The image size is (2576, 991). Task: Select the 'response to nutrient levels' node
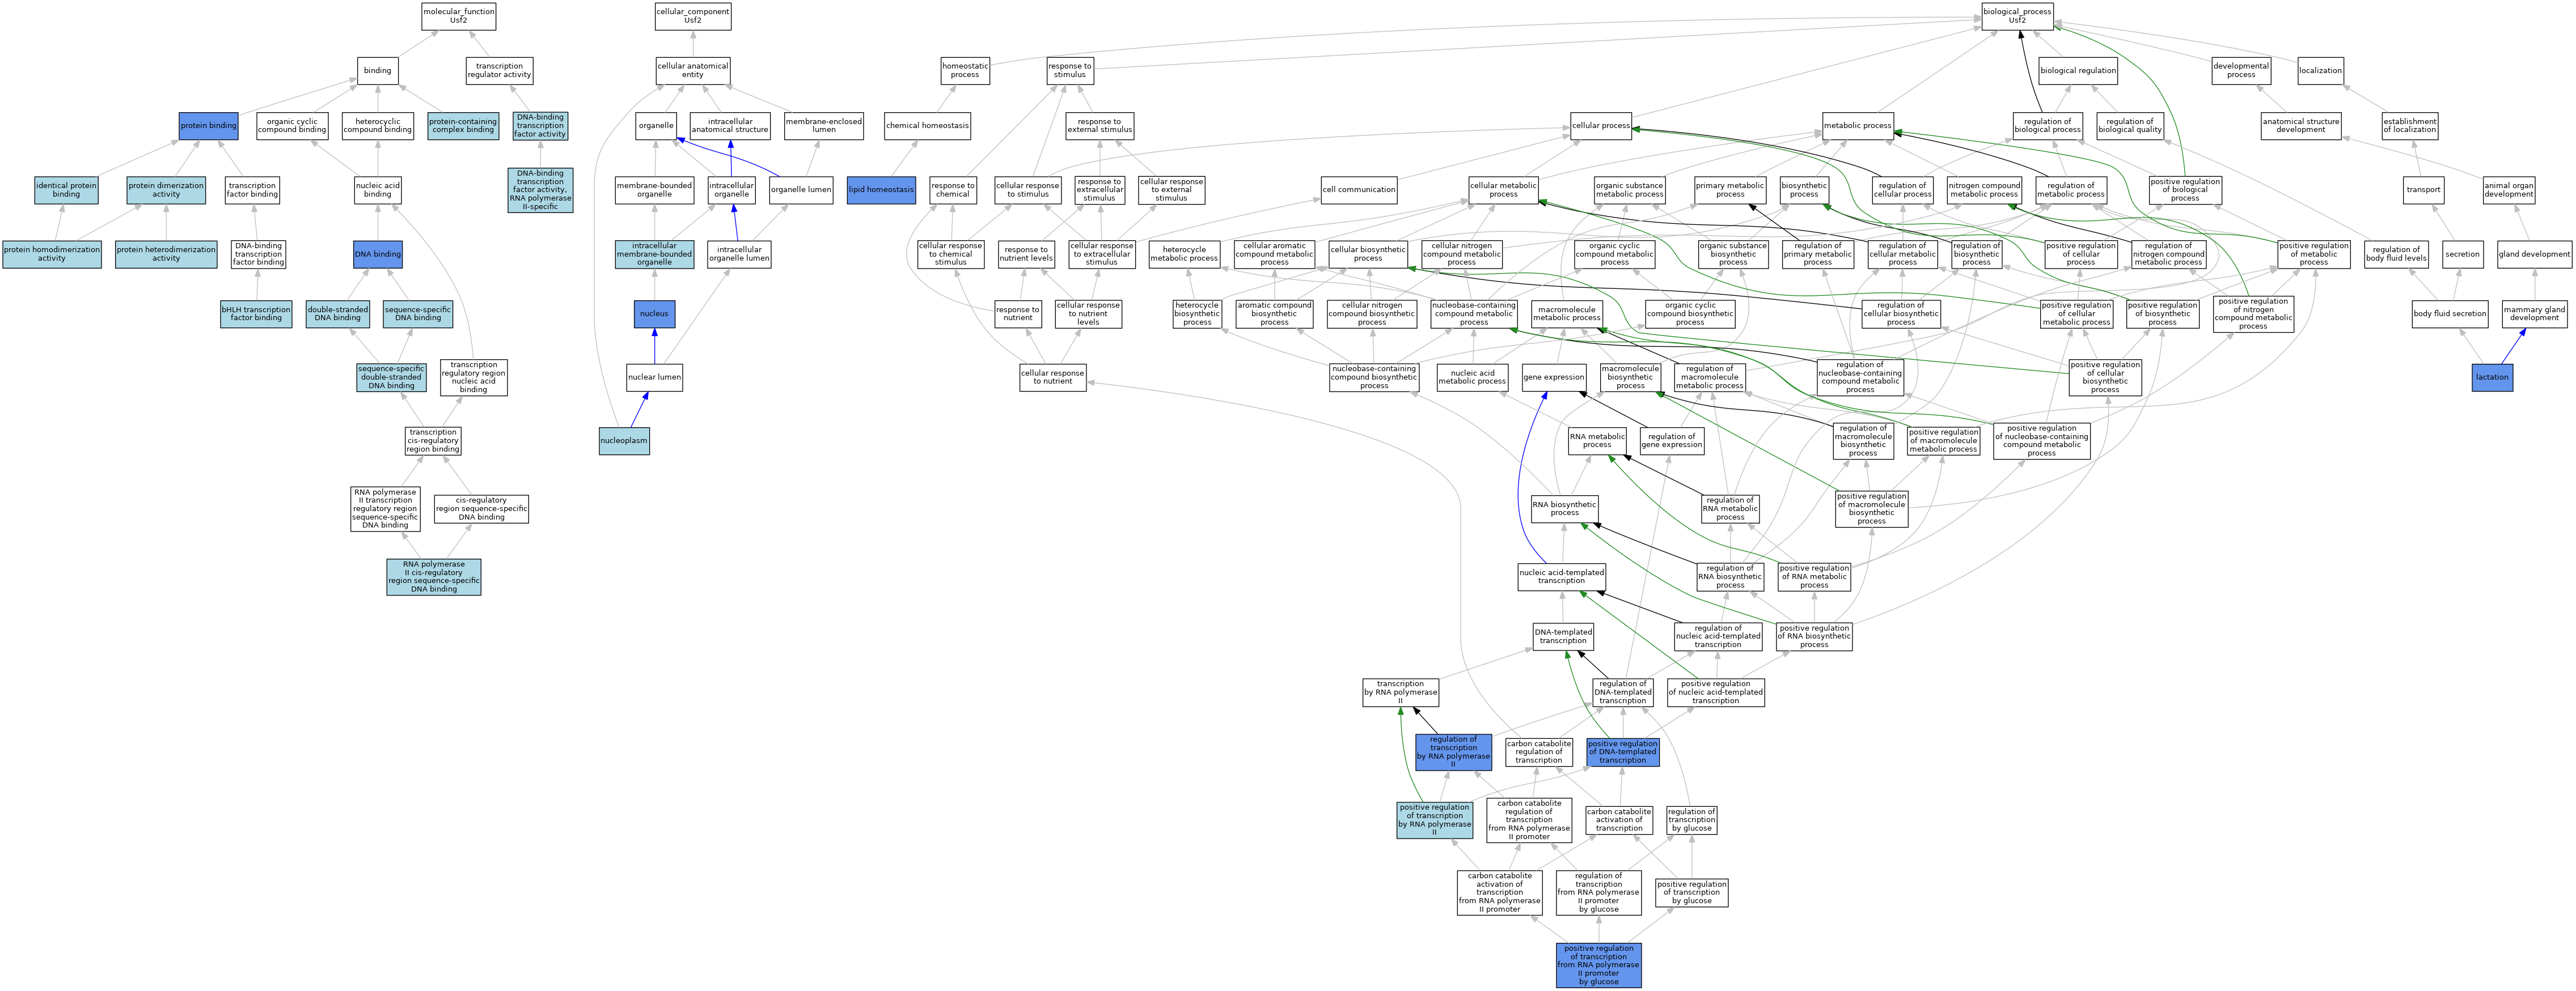point(1026,254)
